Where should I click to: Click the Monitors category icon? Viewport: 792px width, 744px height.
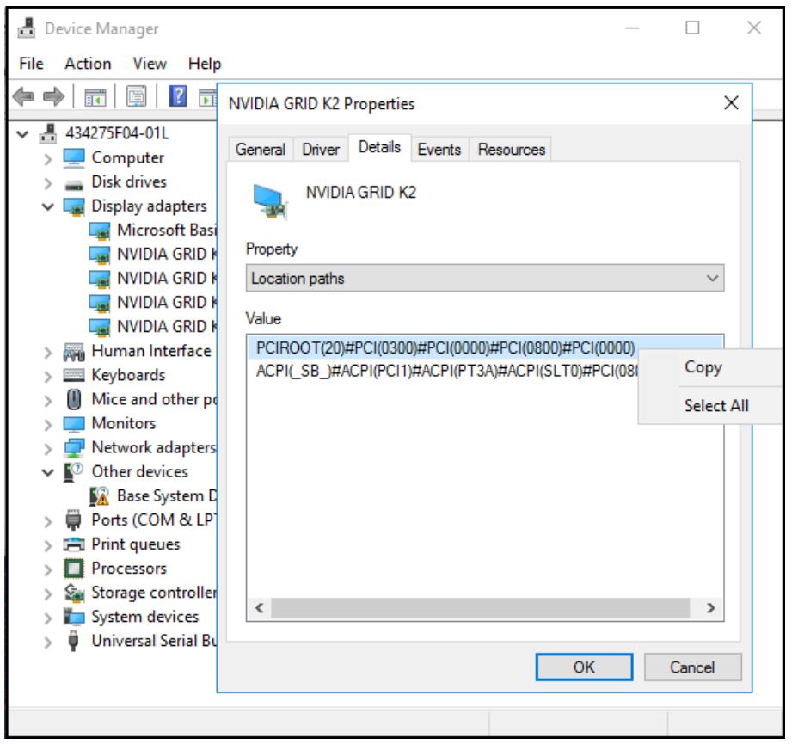[x=74, y=424]
